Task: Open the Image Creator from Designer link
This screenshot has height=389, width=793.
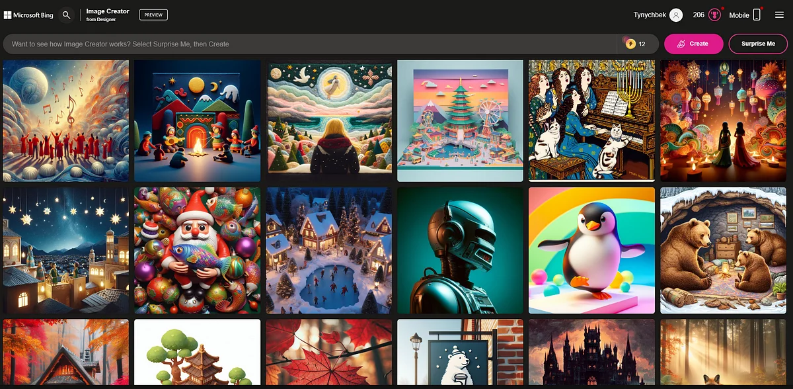Action: [x=108, y=15]
